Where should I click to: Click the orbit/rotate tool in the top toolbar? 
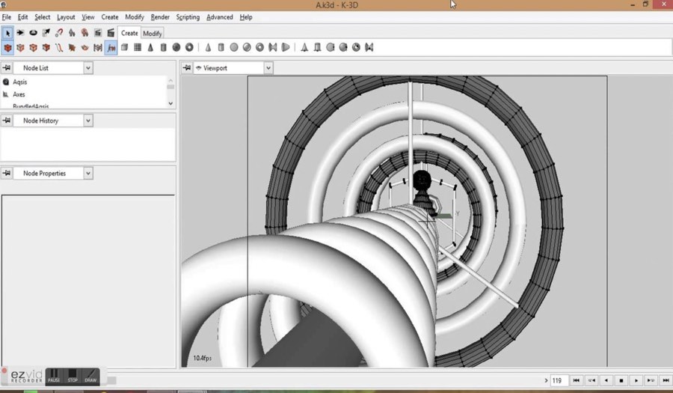click(33, 33)
